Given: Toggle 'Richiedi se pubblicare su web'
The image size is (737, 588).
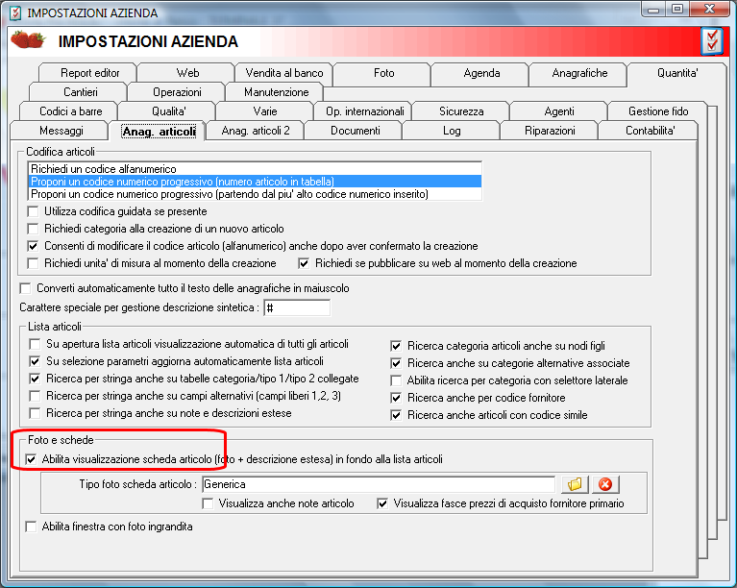Looking at the screenshot, I should coord(304,263).
